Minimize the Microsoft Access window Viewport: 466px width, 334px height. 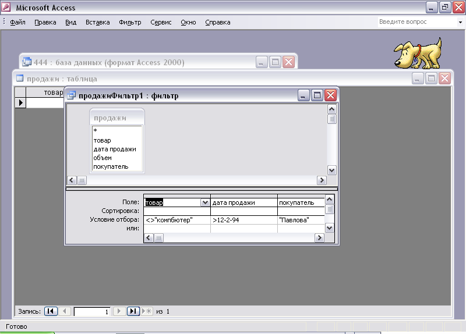click(x=432, y=8)
